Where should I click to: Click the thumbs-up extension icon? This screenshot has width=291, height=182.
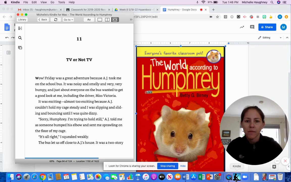(271, 17)
